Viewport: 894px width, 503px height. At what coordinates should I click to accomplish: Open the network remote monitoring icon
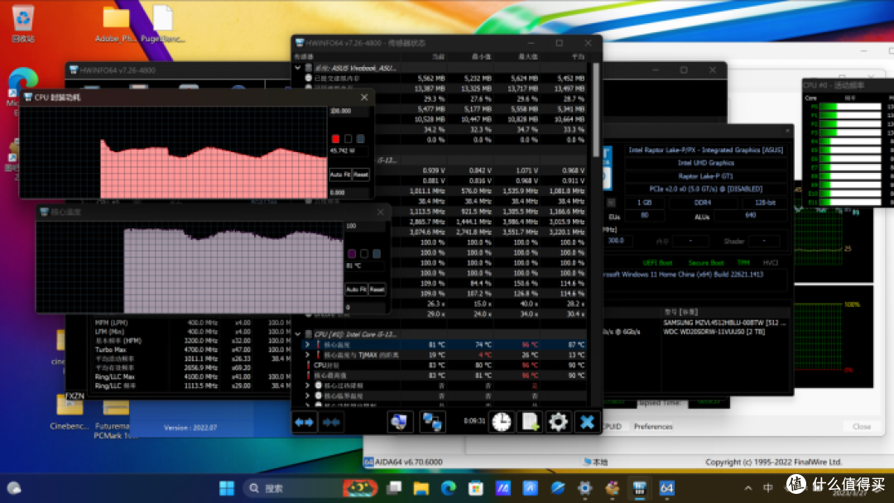pos(431,422)
